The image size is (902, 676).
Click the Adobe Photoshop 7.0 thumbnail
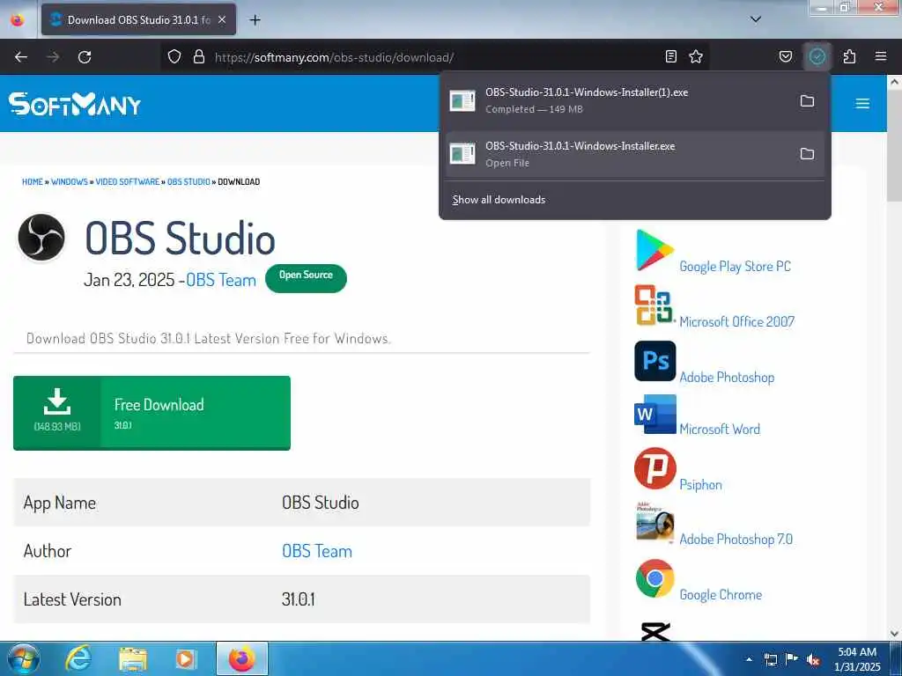point(655,523)
